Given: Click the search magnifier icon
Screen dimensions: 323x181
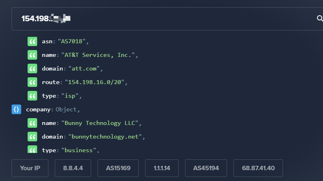Looking at the screenshot, I should (319, 18).
